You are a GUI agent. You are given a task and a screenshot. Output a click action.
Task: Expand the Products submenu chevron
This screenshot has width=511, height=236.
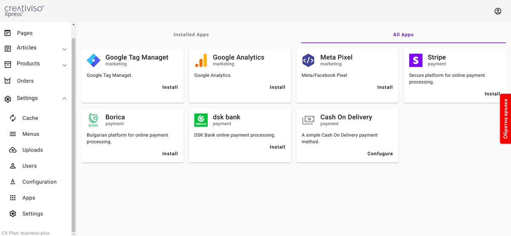click(64, 65)
